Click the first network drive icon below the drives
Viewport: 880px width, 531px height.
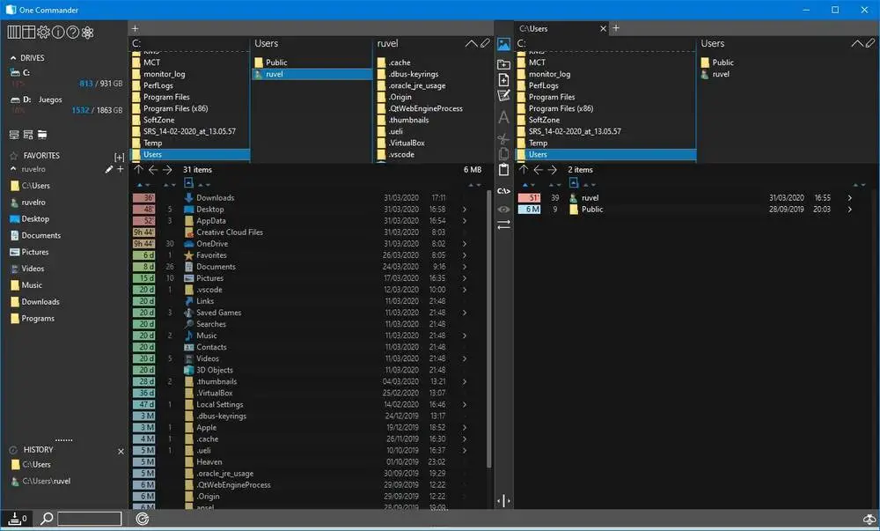14,135
